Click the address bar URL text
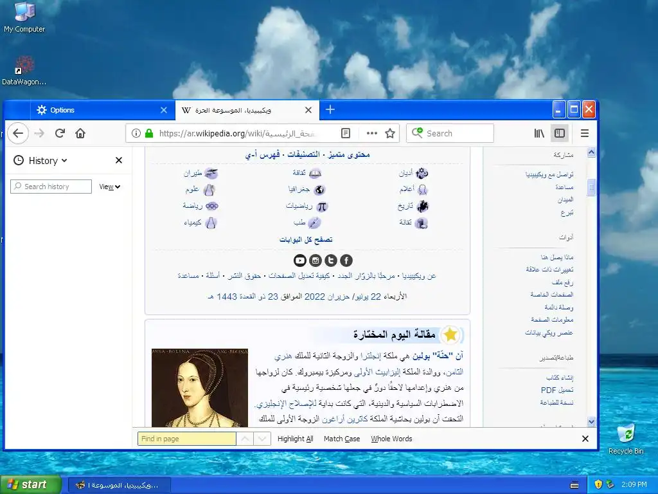The height and width of the screenshot is (494, 658). (x=237, y=133)
